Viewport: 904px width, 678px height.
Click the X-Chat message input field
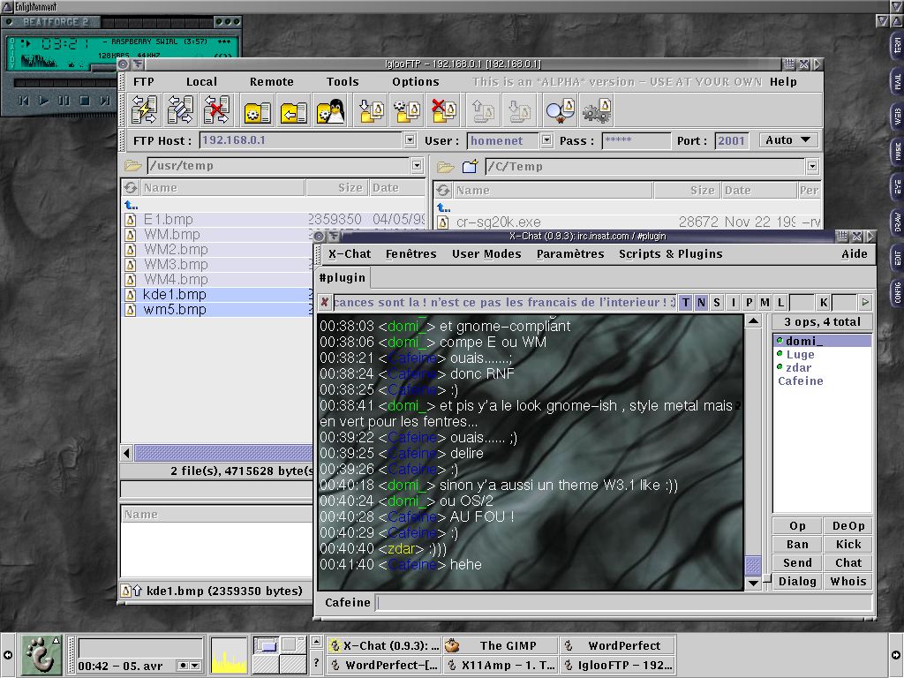coord(623,602)
